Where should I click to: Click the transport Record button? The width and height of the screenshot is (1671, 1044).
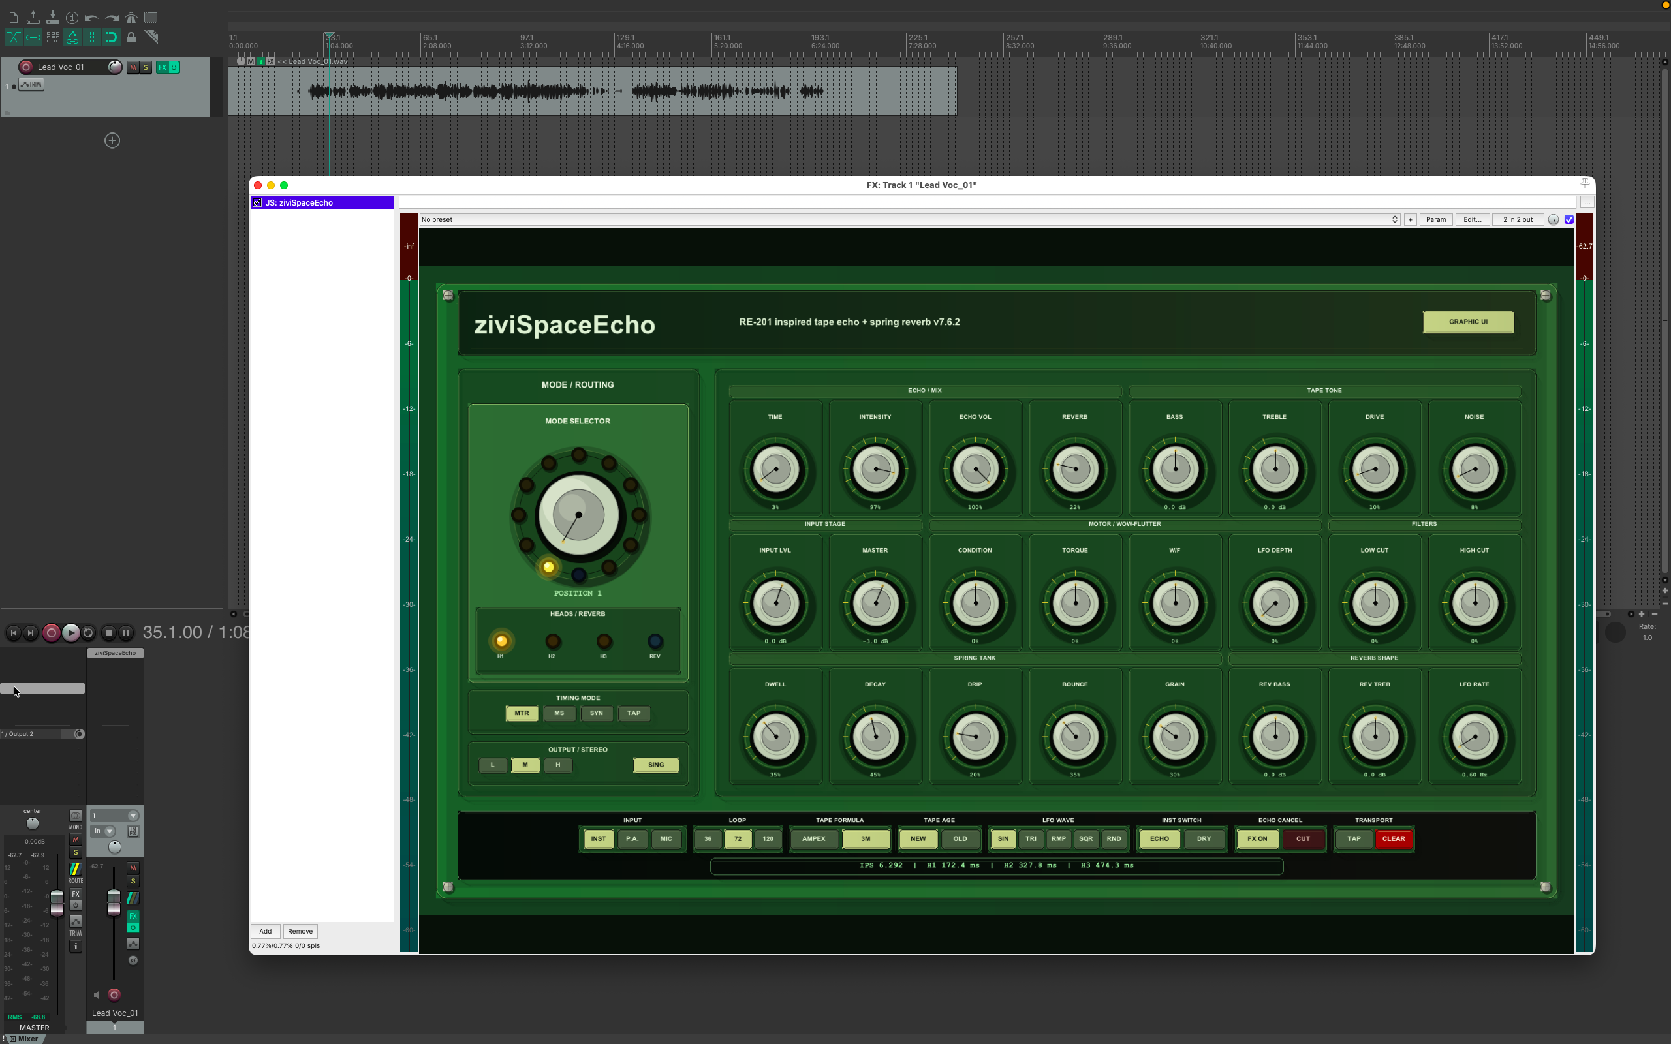tap(51, 632)
